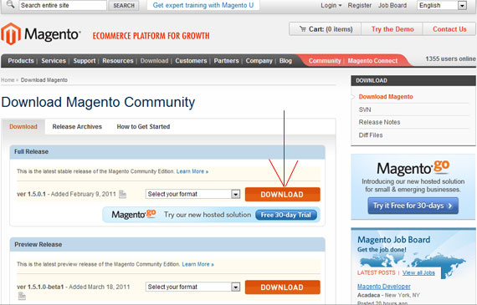Open the Company menu
The height and width of the screenshot is (305, 477).
point(259,61)
